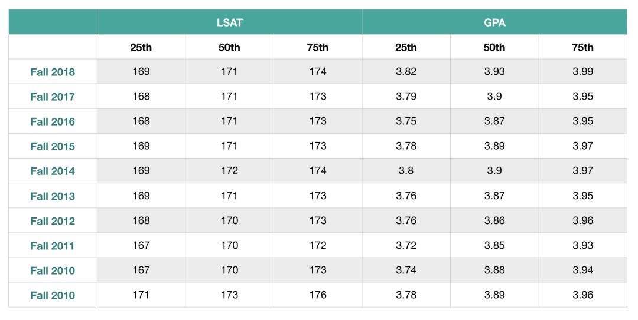Select the GPA 50th column header
Viewport: 638px width, 320px height.
(x=494, y=47)
